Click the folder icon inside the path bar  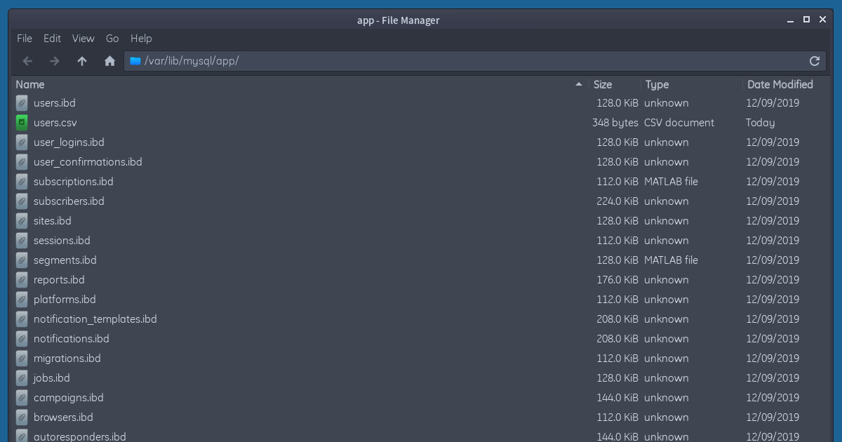[x=135, y=61]
